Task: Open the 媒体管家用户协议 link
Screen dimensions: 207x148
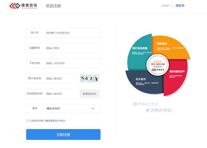Action: point(55,121)
